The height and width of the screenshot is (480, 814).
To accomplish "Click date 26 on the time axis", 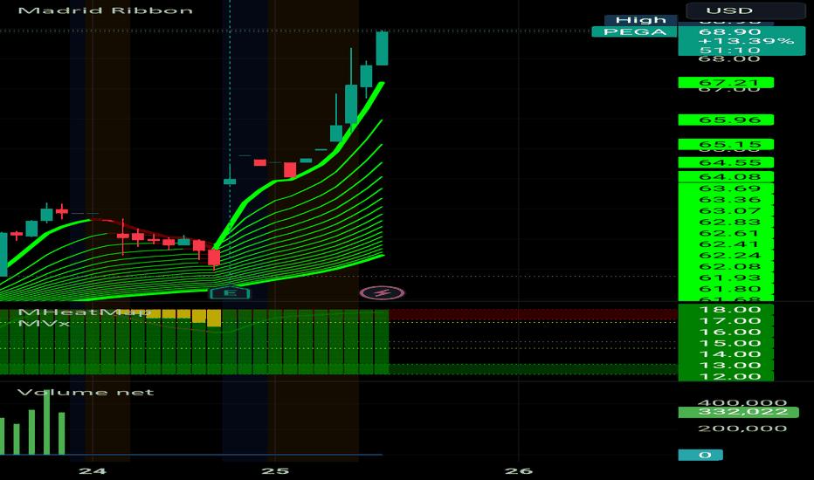I will 519,470.
